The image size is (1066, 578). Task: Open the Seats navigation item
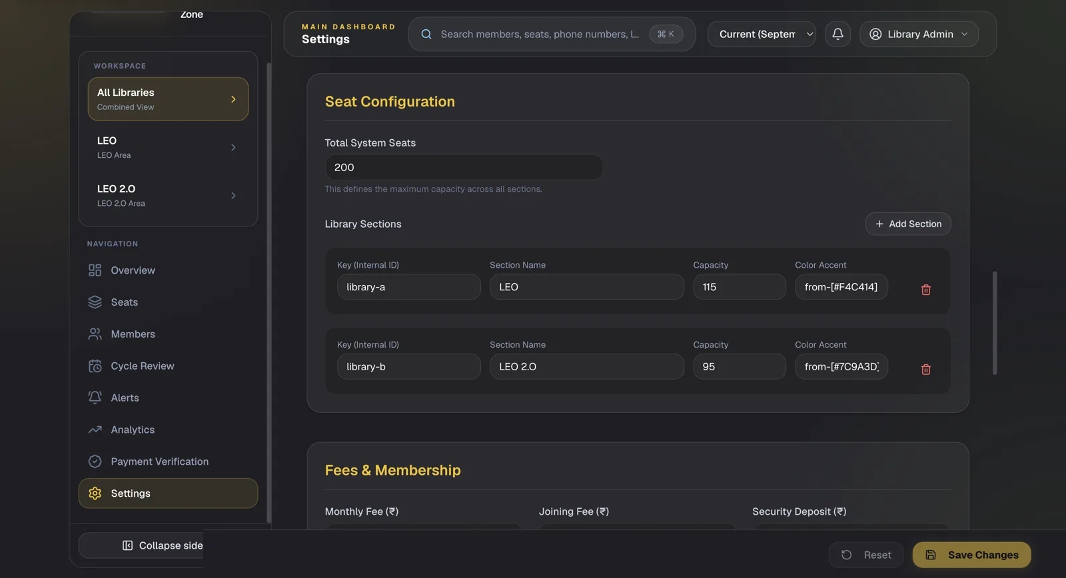168,302
